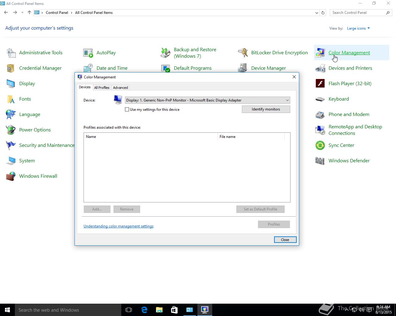Open the Sync Center icon
The width and height of the screenshot is (396, 316).
point(320,145)
